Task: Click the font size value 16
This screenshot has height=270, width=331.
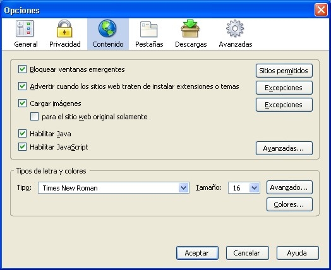Action: [x=236, y=188]
